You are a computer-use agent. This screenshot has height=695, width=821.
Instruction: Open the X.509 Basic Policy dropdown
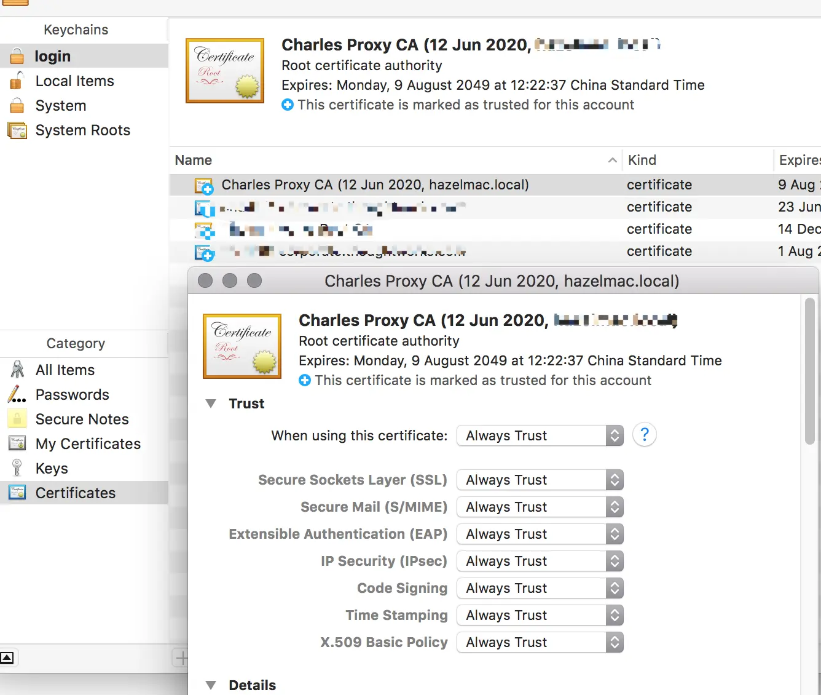[x=540, y=642]
